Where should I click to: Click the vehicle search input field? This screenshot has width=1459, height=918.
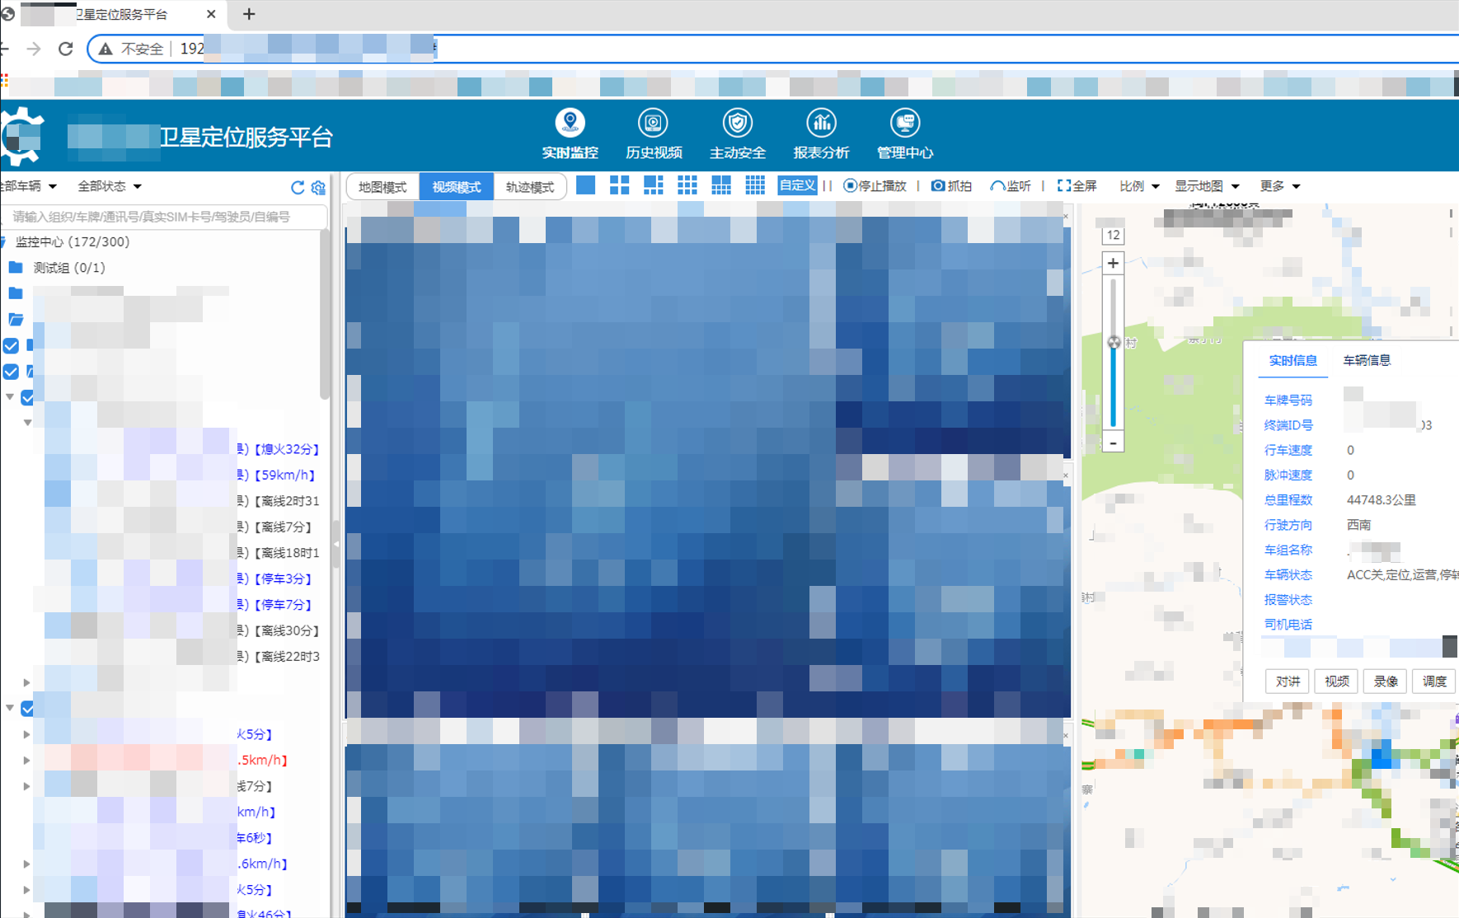pyautogui.click(x=165, y=217)
